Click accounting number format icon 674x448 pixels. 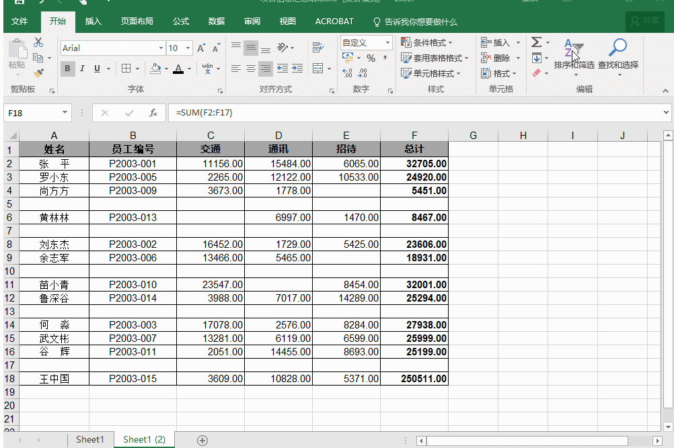tap(348, 58)
